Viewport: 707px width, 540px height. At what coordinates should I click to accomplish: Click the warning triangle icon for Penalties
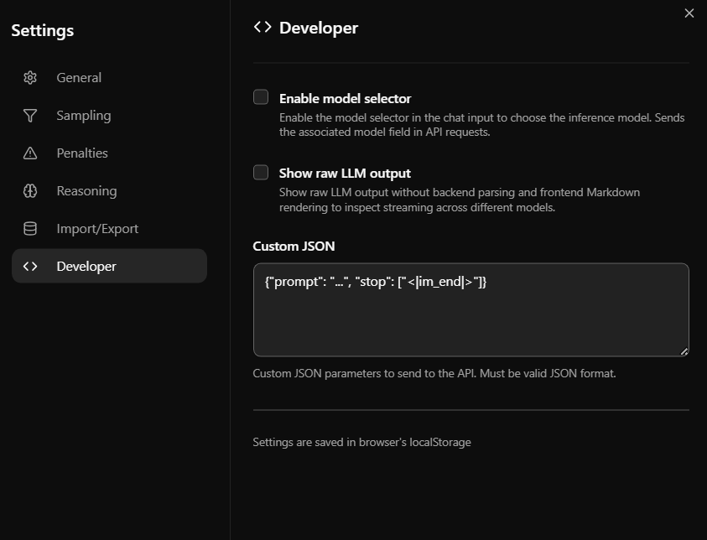(x=30, y=153)
